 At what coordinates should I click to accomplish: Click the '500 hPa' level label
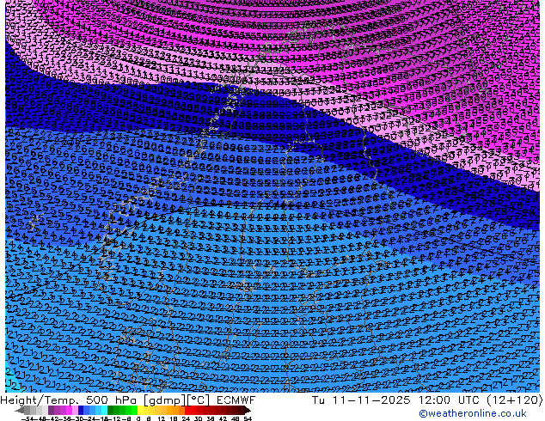coord(111,400)
